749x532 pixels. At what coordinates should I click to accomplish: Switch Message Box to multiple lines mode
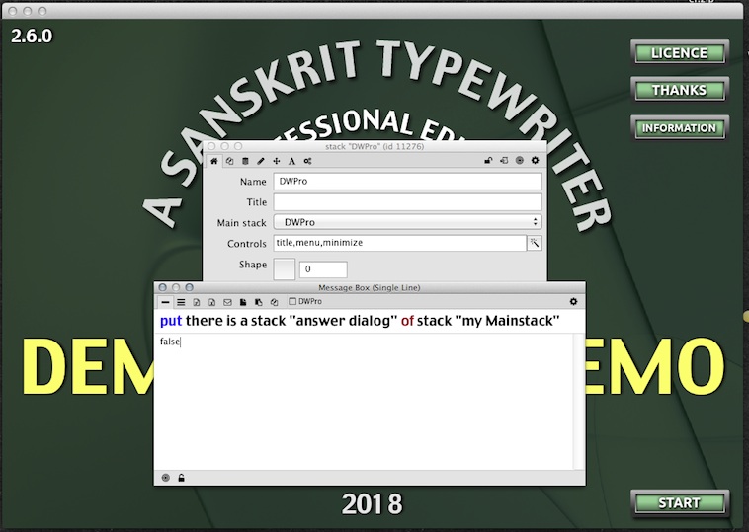[181, 302]
